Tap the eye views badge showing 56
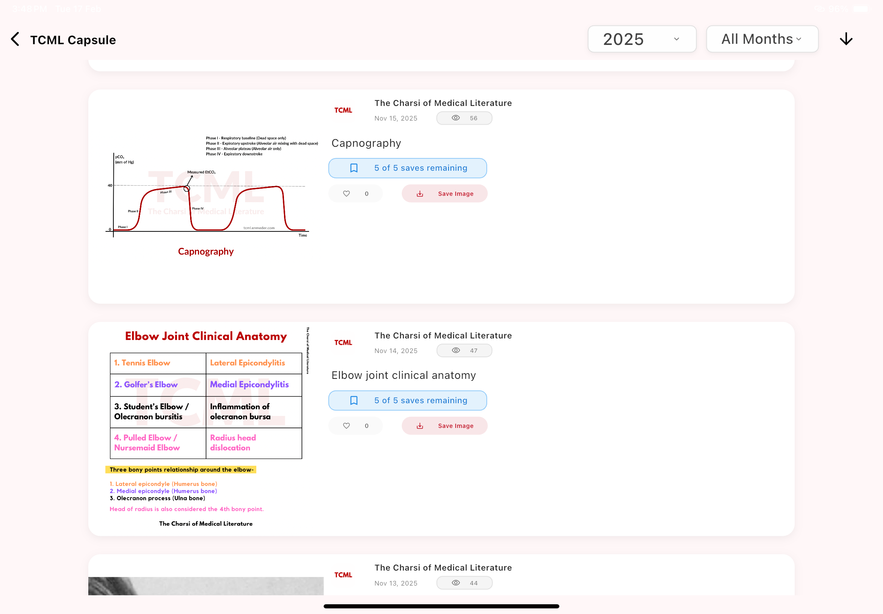Screen dimensions: 883x614 [x=464, y=118]
